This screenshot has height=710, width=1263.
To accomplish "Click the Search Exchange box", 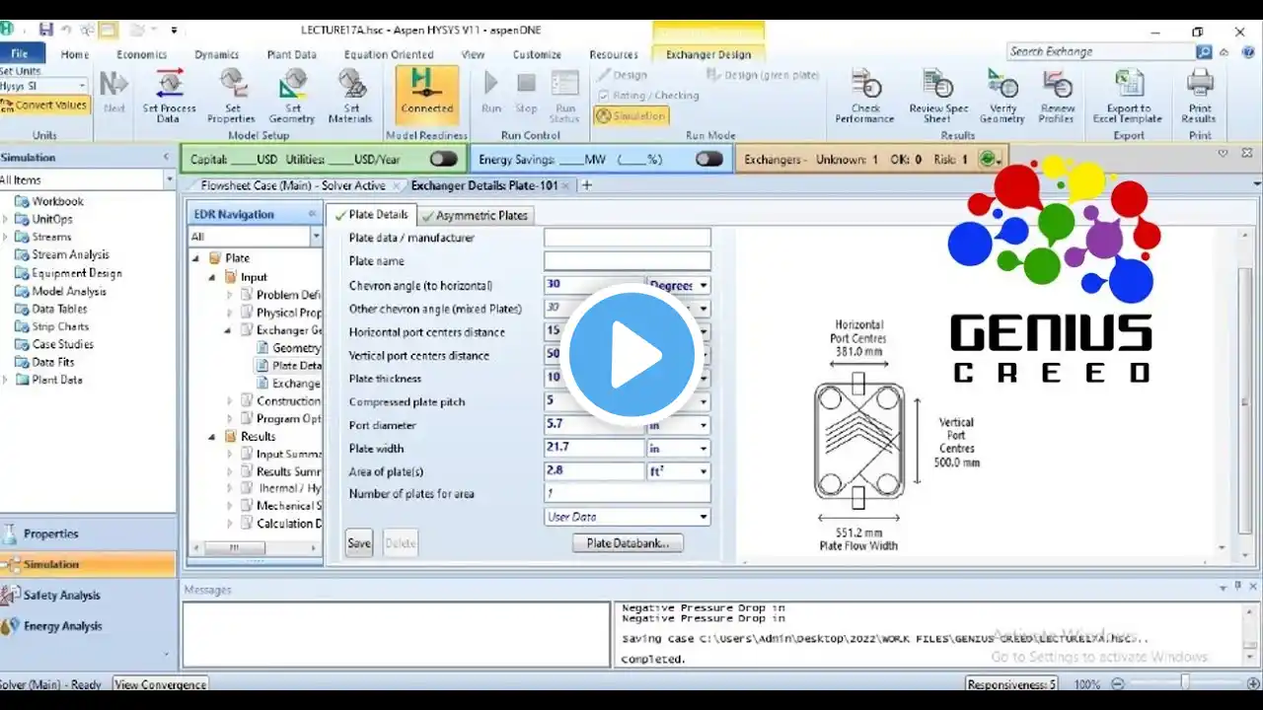I will [x=1100, y=52].
